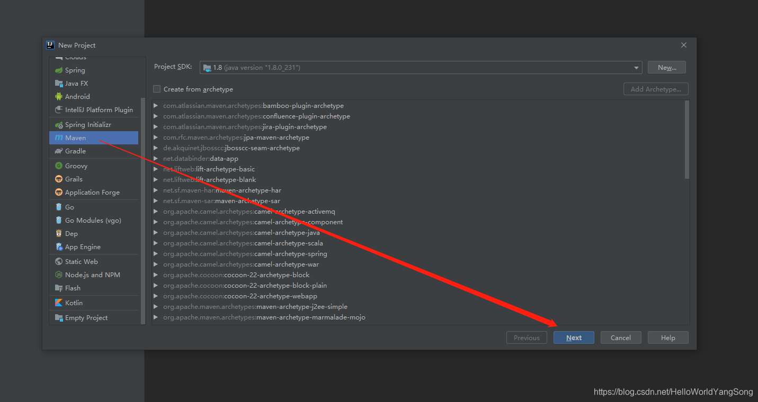Select camel-archetype-scala row
The height and width of the screenshot is (402, 758).
[x=421, y=243]
